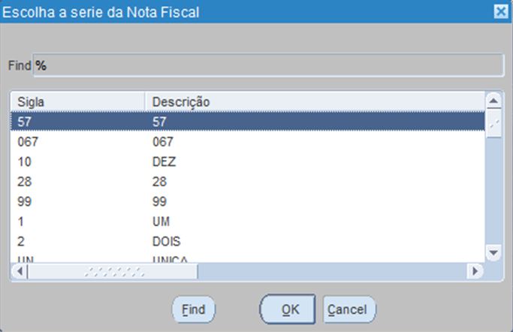This screenshot has width=513, height=332.
Task: Choose the DOIS series row
Action: pos(248,241)
